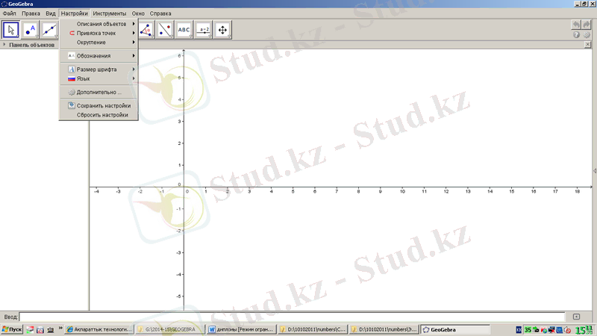Expand the Панель объектов triangle
This screenshot has width=597, height=336.
4,45
